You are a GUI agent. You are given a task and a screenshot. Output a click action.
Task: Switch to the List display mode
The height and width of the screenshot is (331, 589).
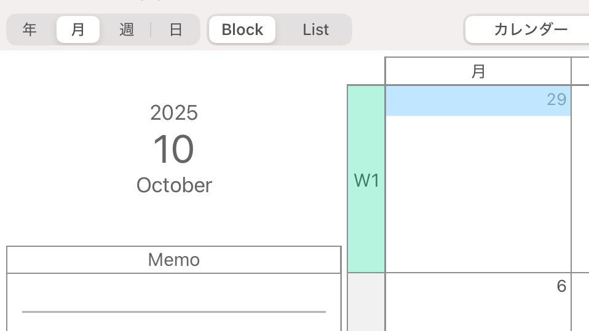click(x=315, y=29)
